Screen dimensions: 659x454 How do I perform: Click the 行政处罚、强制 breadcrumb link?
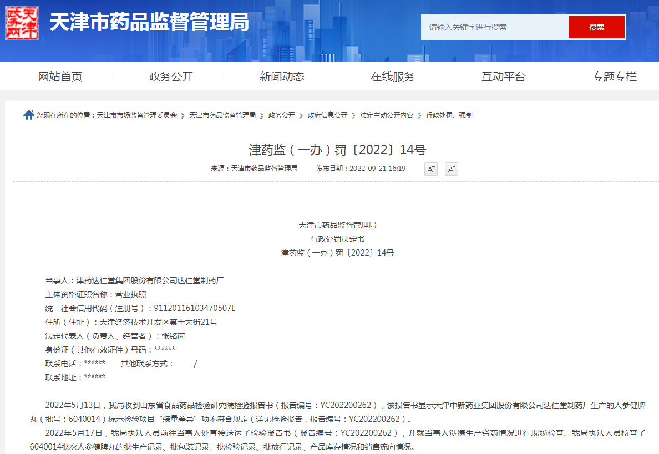tap(449, 115)
